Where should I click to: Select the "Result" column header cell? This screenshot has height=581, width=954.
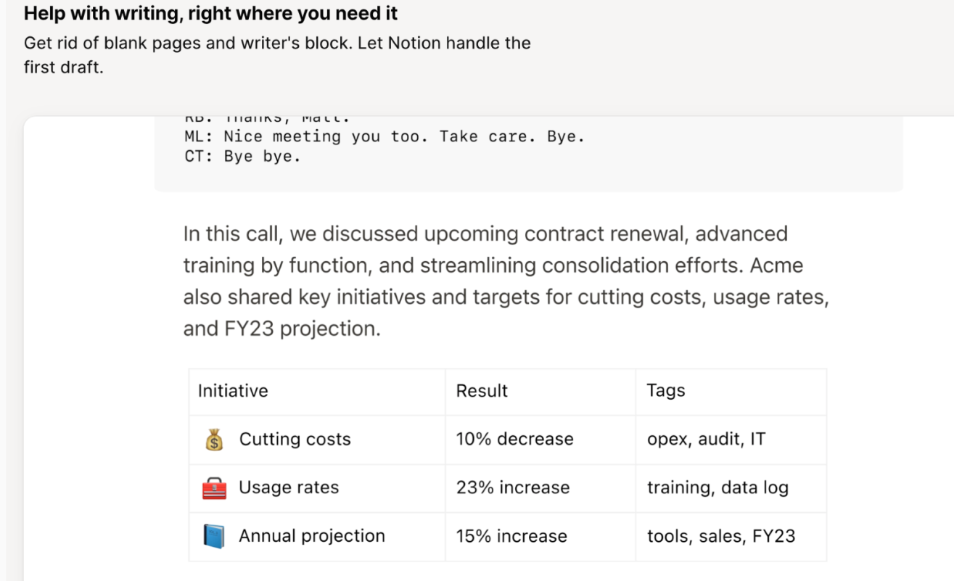540,392
